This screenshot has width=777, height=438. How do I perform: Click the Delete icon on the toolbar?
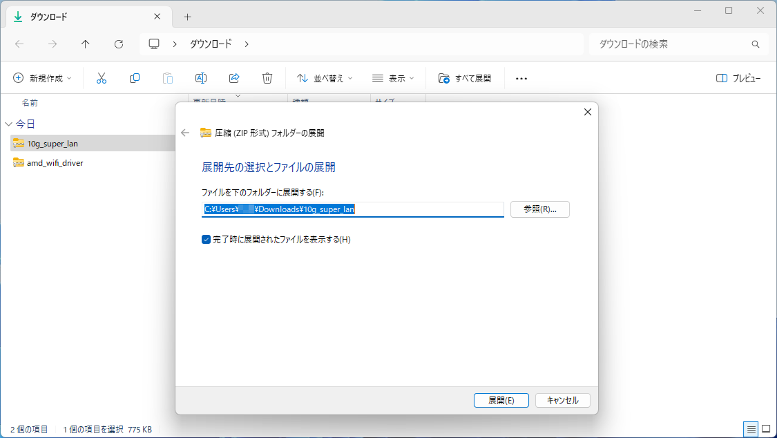pyautogui.click(x=267, y=77)
